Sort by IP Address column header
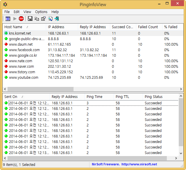The height and width of the screenshot is (170, 186). 62,27
